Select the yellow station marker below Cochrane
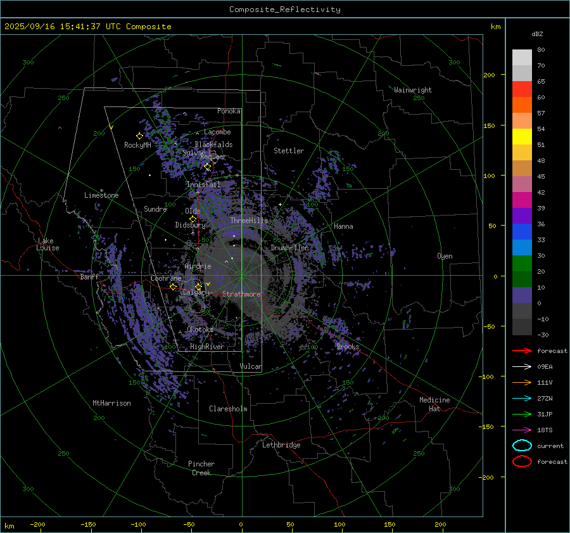570x533 pixels. pos(174,286)
